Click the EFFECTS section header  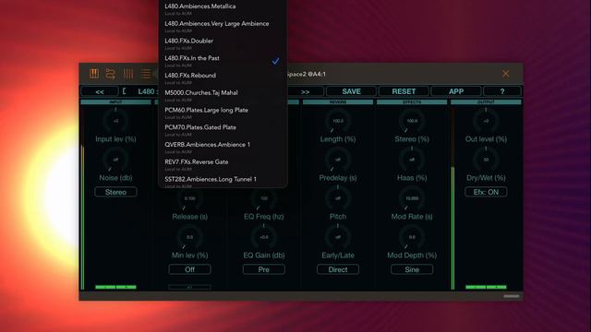click(412, 102)
